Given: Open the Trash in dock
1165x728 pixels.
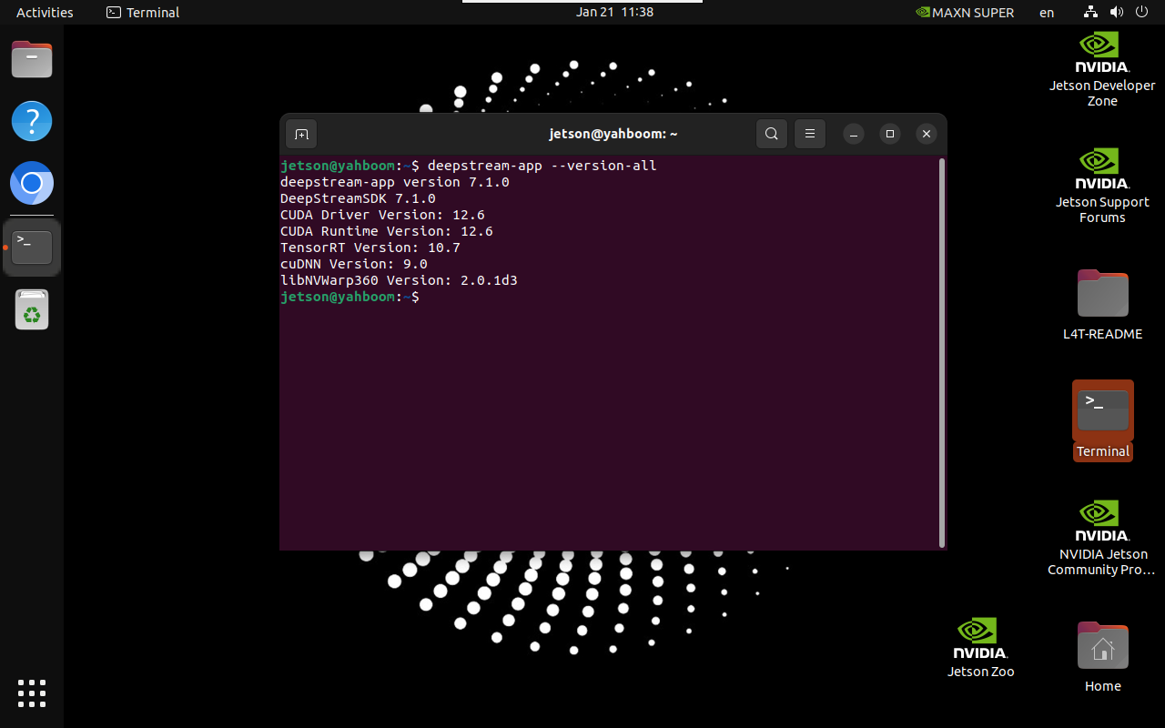Looking at the screenshot, I should click(32, 309).
